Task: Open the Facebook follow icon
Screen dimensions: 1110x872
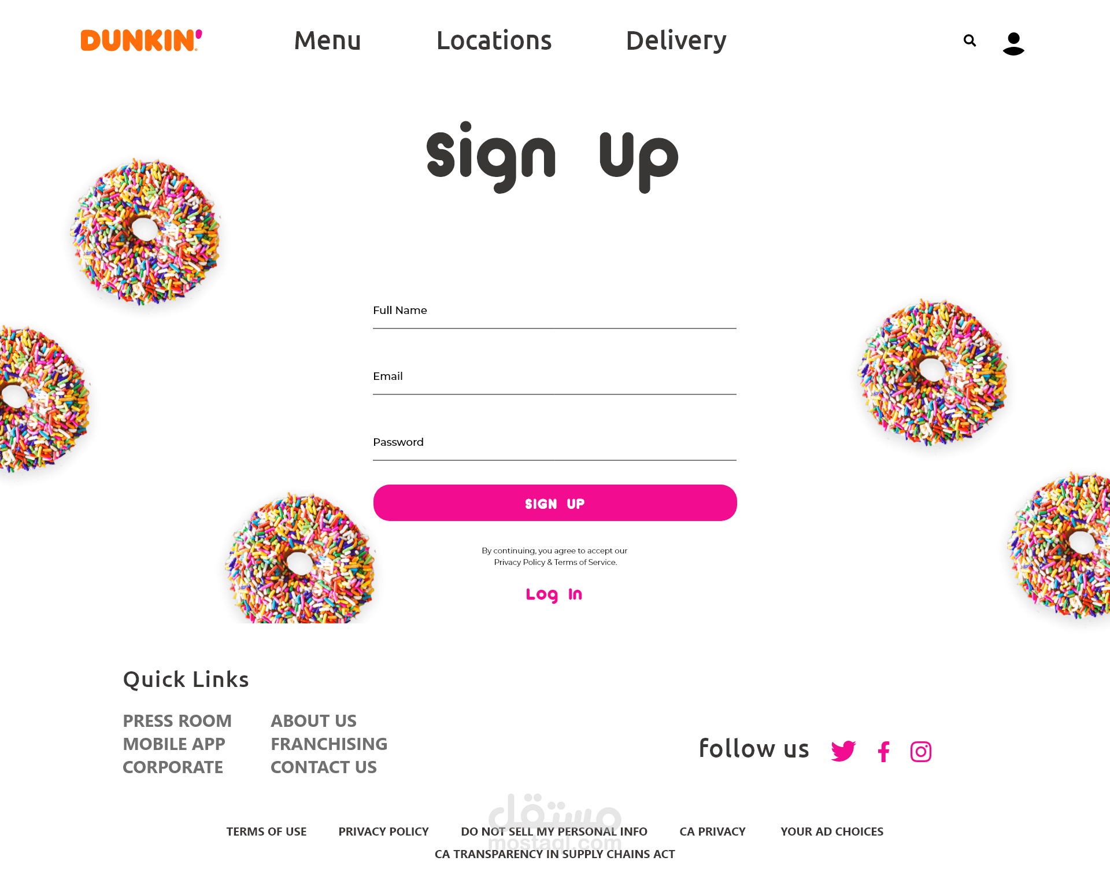Action: coord(883,752)
